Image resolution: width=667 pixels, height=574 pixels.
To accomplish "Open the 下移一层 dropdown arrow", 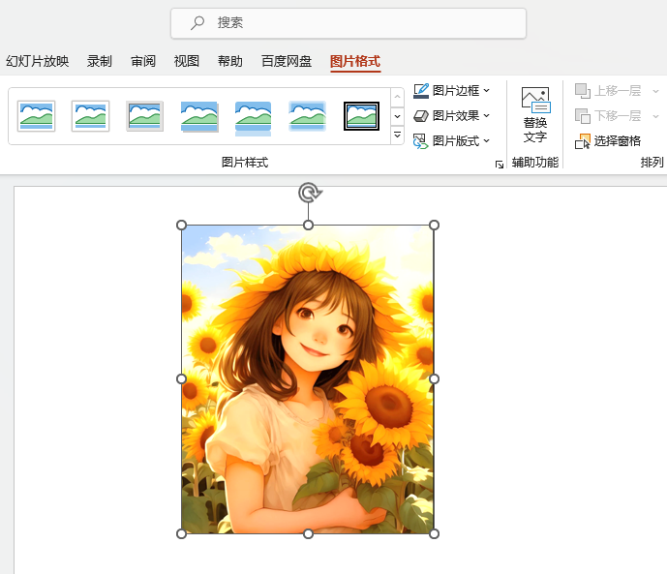I will tap(656, 116).
